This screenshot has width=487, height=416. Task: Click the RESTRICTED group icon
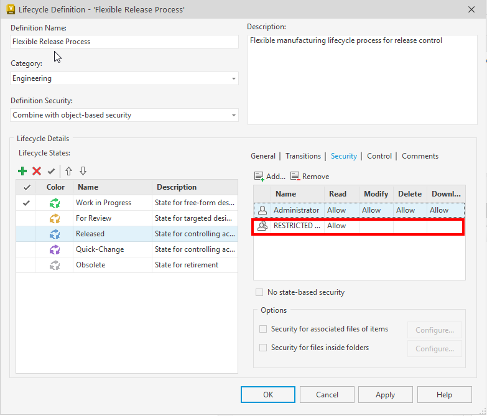click(x=262, y=226)
